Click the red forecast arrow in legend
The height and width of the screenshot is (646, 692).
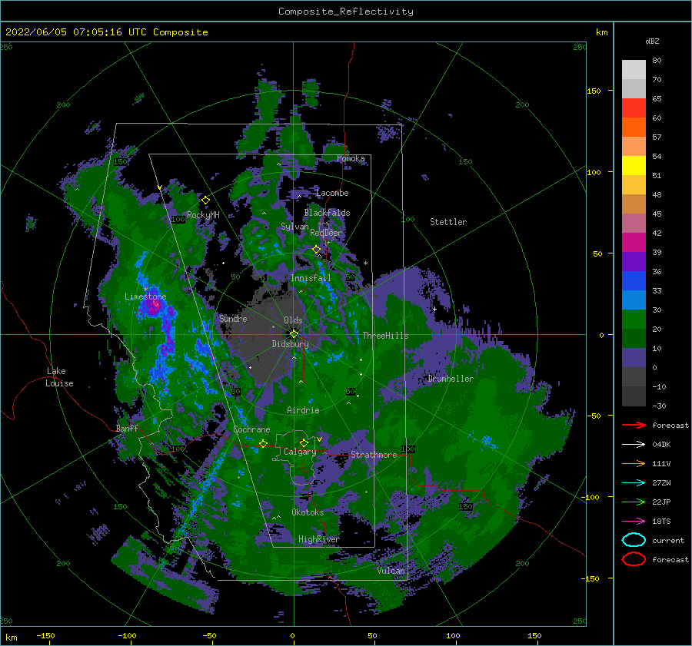[x=634, y=425]
